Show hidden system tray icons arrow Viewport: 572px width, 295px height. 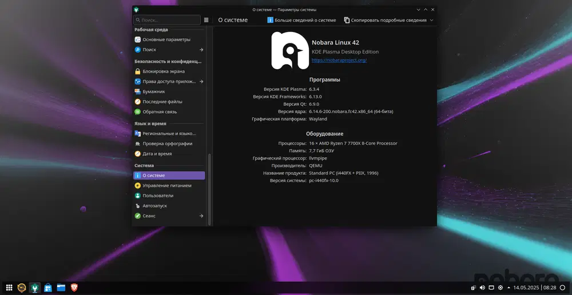pyautogui.click(x=509, y=287)
